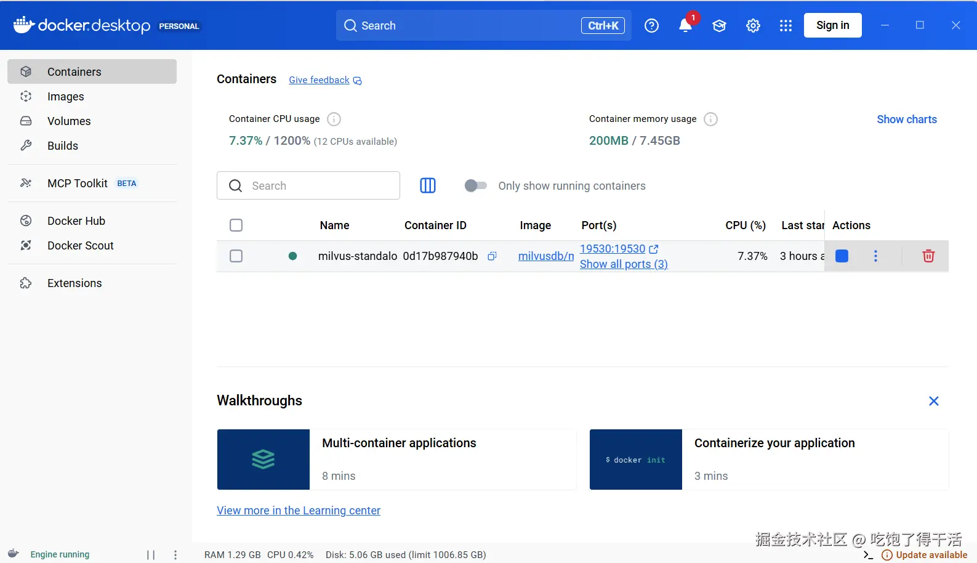The width and height of the screenshot is (977, 563).
Task: Open port 19530:19530 link
Action: [613, 248]
